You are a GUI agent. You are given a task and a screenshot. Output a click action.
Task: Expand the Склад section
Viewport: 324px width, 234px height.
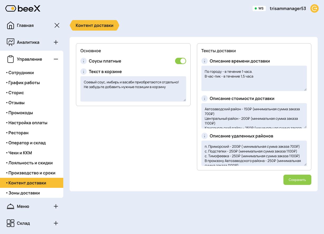pyautogui.click(x=56, y=223)
